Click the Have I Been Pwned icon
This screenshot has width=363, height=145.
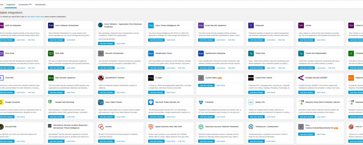pyautogui.click(x=101, y=102)
